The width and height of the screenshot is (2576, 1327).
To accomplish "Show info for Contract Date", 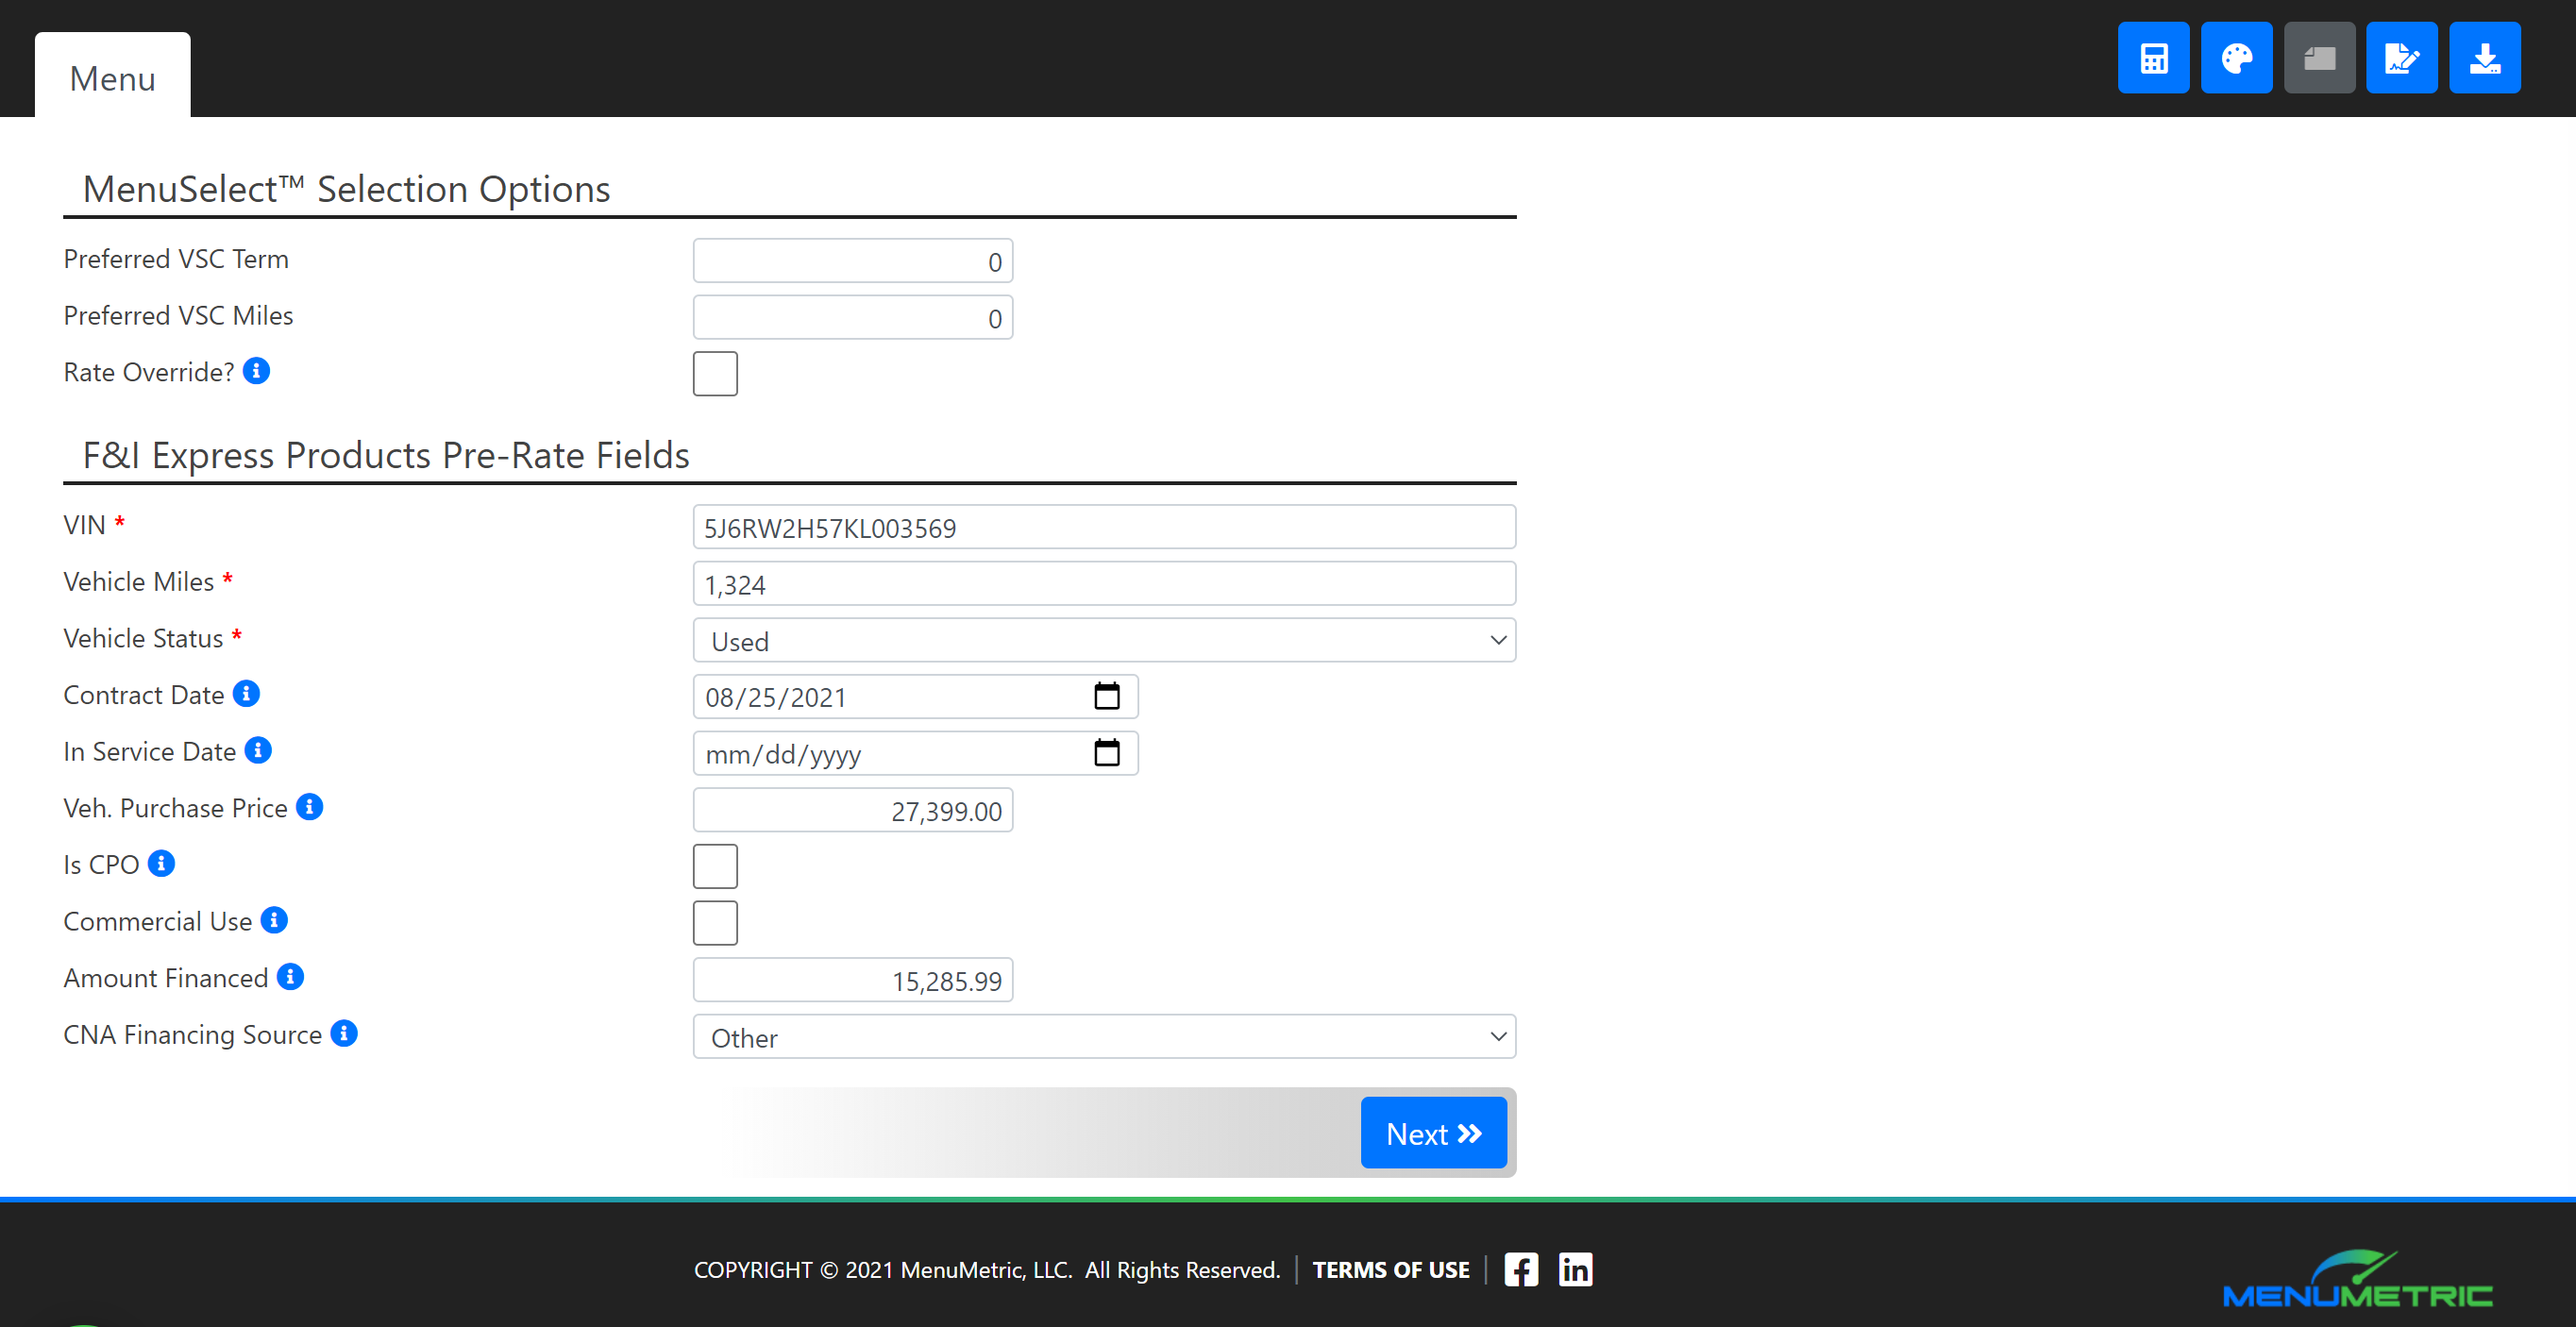I will tap(247, 694).
